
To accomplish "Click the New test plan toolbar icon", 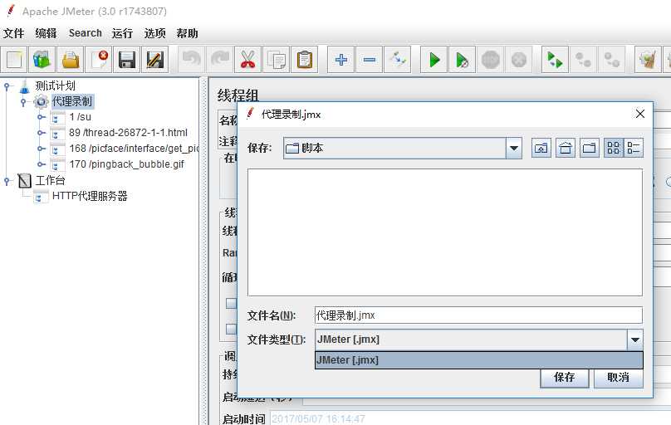I will click(13, 60).
